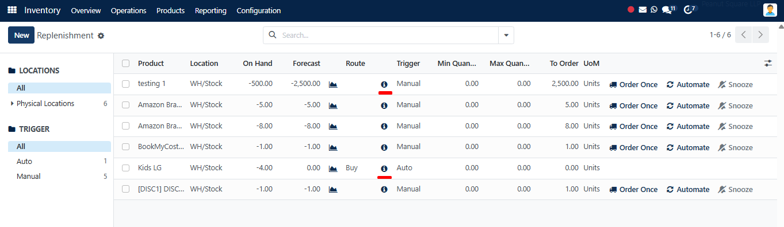Click info icon in -5.00 Amazon row
784x227 pixels.
coord(384,105)
